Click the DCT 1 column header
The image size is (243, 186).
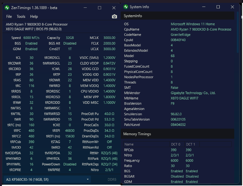pyautogui.click(x=192, y=144)
